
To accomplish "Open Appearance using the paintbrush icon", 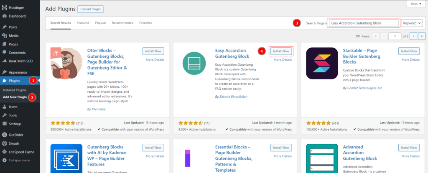I will (4, 72).
